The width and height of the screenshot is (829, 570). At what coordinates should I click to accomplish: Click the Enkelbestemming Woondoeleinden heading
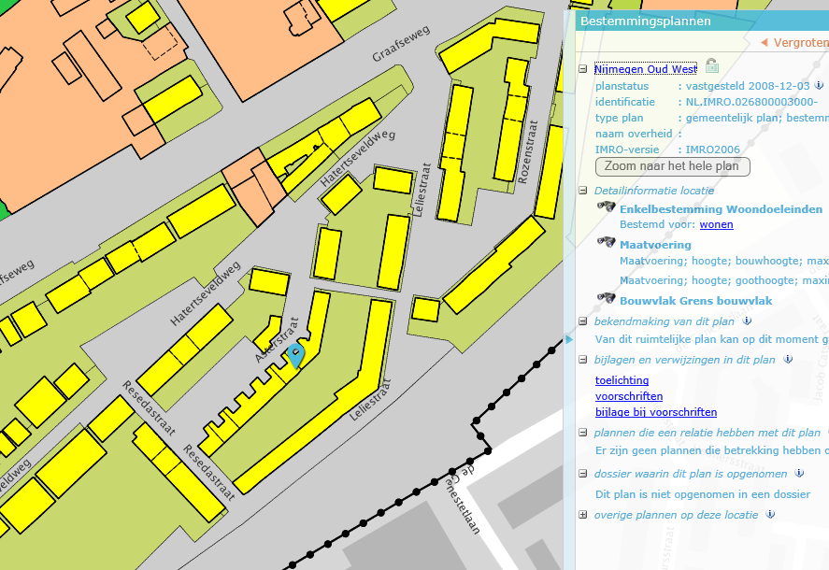click(722, 209)
